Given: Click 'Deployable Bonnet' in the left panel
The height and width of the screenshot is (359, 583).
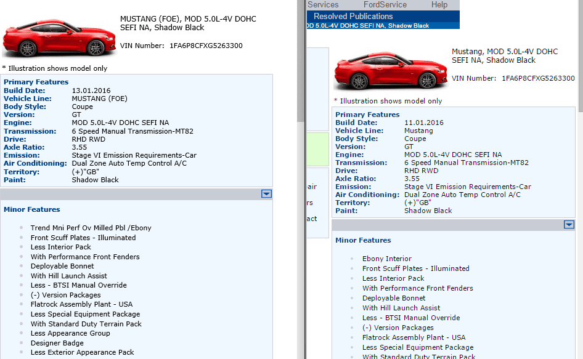Looking at the screenshot, I should [x=62, y=266].
